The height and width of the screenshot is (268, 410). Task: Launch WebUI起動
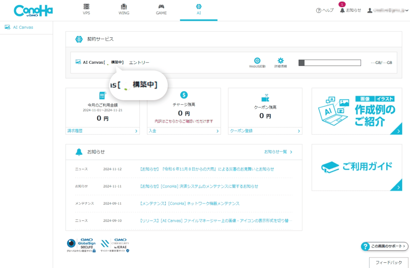coord(257,63)
